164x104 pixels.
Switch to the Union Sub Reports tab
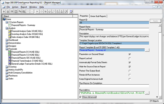point(98,16)
